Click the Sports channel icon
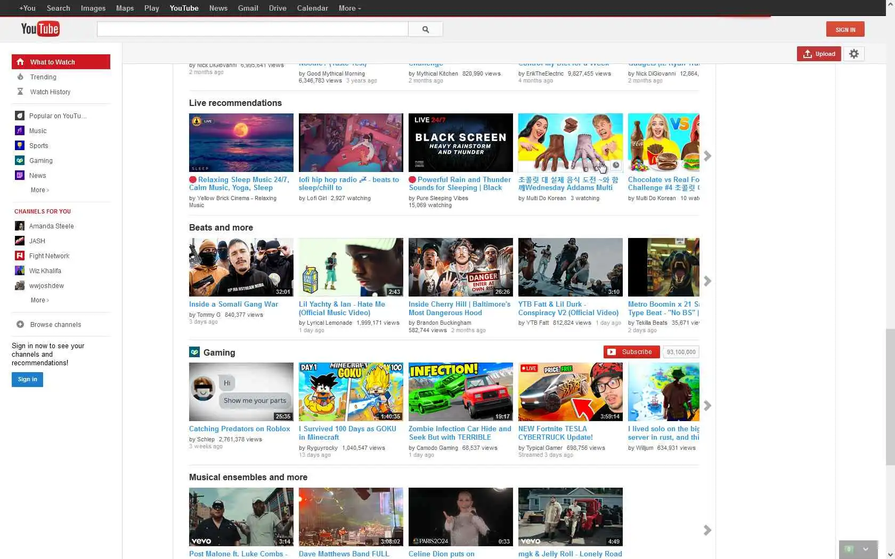 click(x=20, y=145)
